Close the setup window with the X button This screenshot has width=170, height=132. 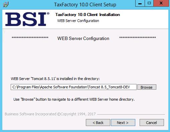pos(161,3)
